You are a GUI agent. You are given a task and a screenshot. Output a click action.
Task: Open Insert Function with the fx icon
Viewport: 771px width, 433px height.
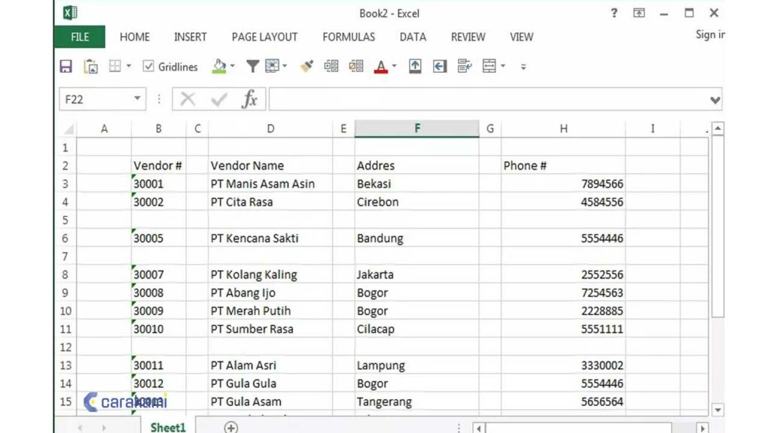(251, 98)
